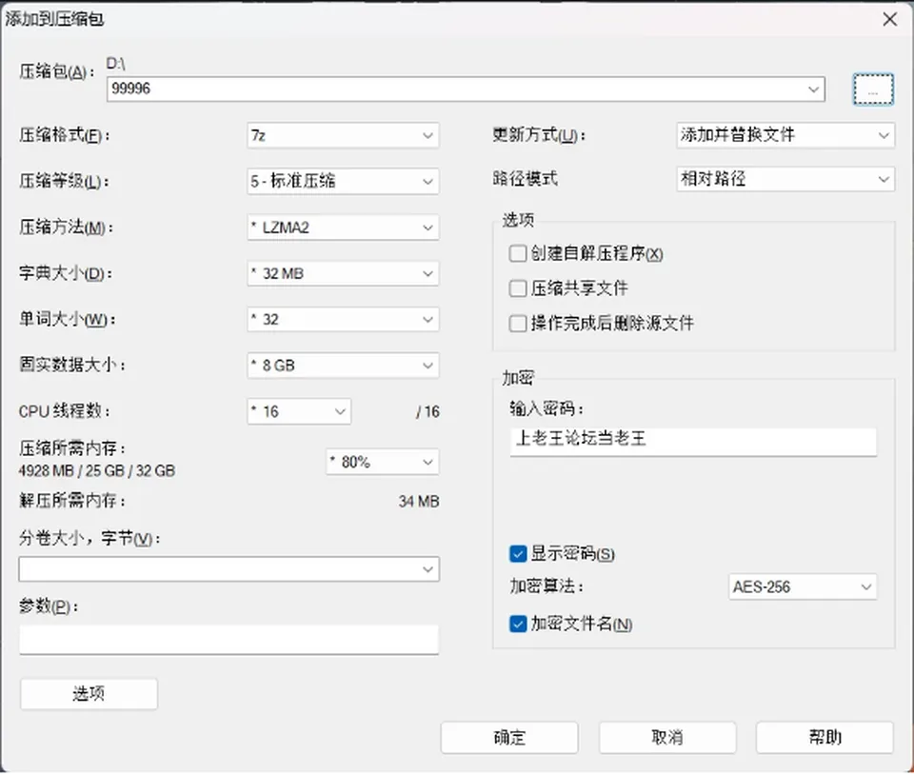Click the 输入密码 password field

pos(693,441)
